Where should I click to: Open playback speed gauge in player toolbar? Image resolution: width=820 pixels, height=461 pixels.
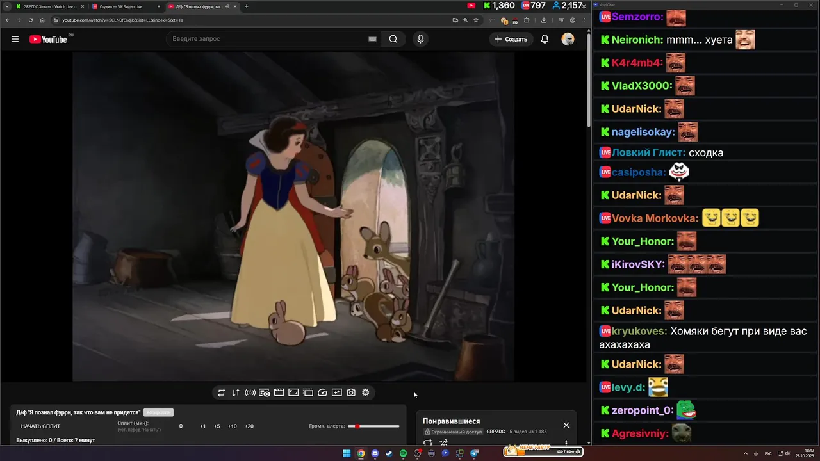(x=322, y=392)
